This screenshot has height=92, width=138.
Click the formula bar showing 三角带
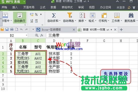tap(92, 35)
